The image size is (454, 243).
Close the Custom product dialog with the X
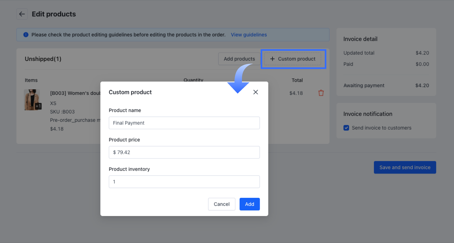pos(256,92)
